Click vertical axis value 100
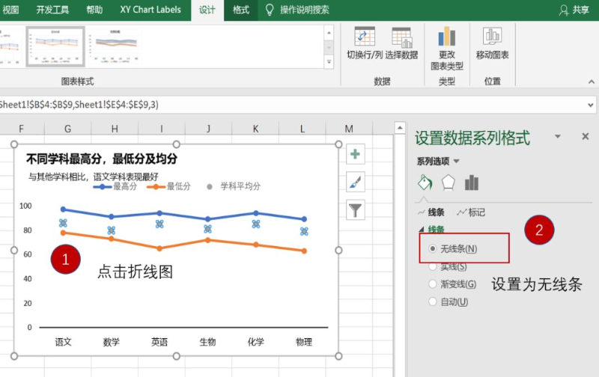 click(x=25, y=206)
